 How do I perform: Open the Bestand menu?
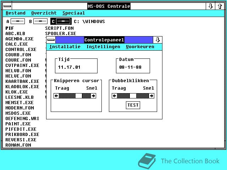(16, 13)
